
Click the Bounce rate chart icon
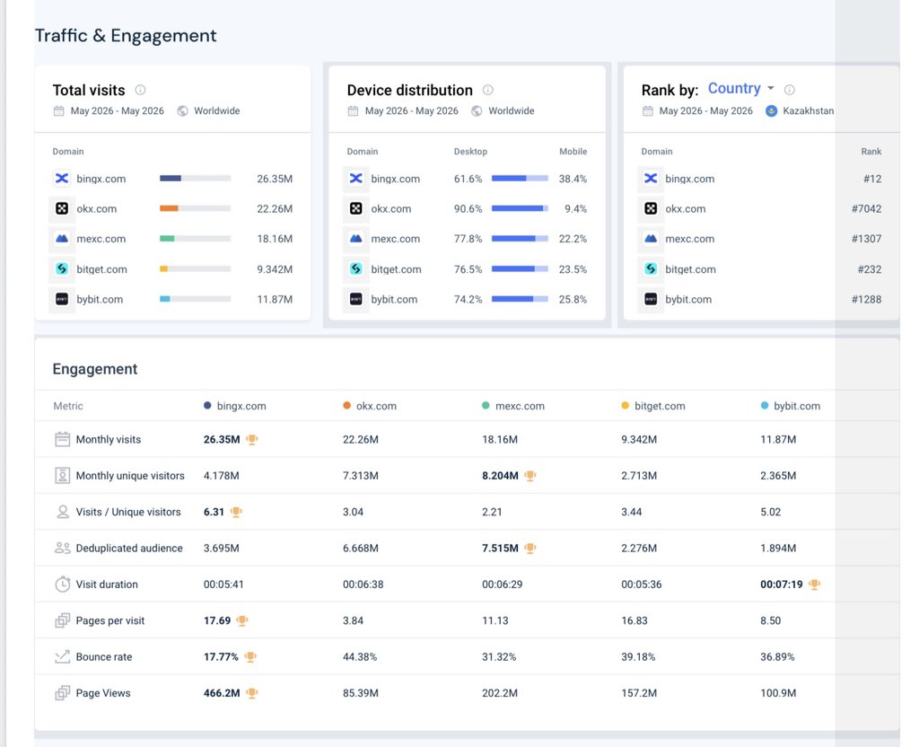tap(62, 656)
